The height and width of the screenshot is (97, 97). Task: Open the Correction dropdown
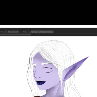13,32
